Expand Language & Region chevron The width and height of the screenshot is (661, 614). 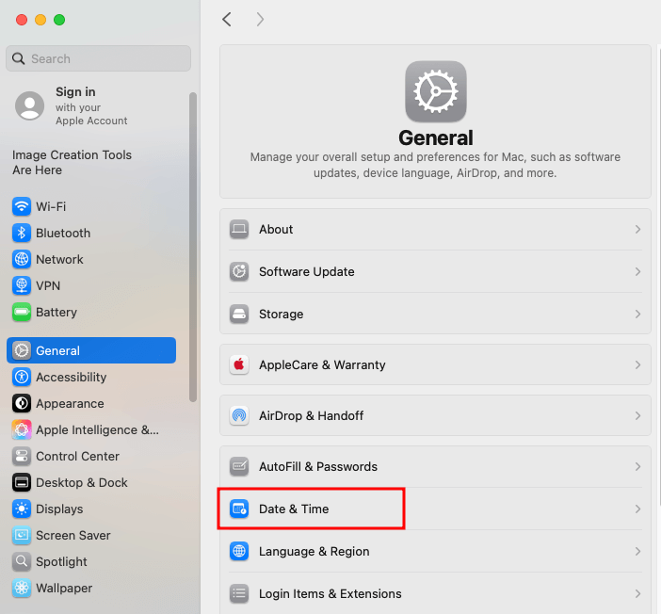(x=637, y=551)
